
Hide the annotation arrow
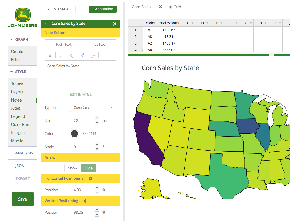point(89,168)
